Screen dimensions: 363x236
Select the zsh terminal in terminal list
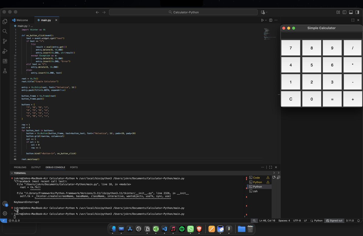coord(259,191)
